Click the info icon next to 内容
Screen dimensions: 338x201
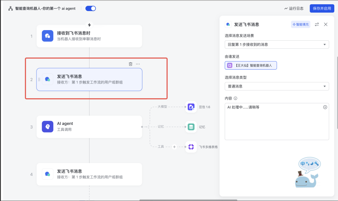click(235, 99)
